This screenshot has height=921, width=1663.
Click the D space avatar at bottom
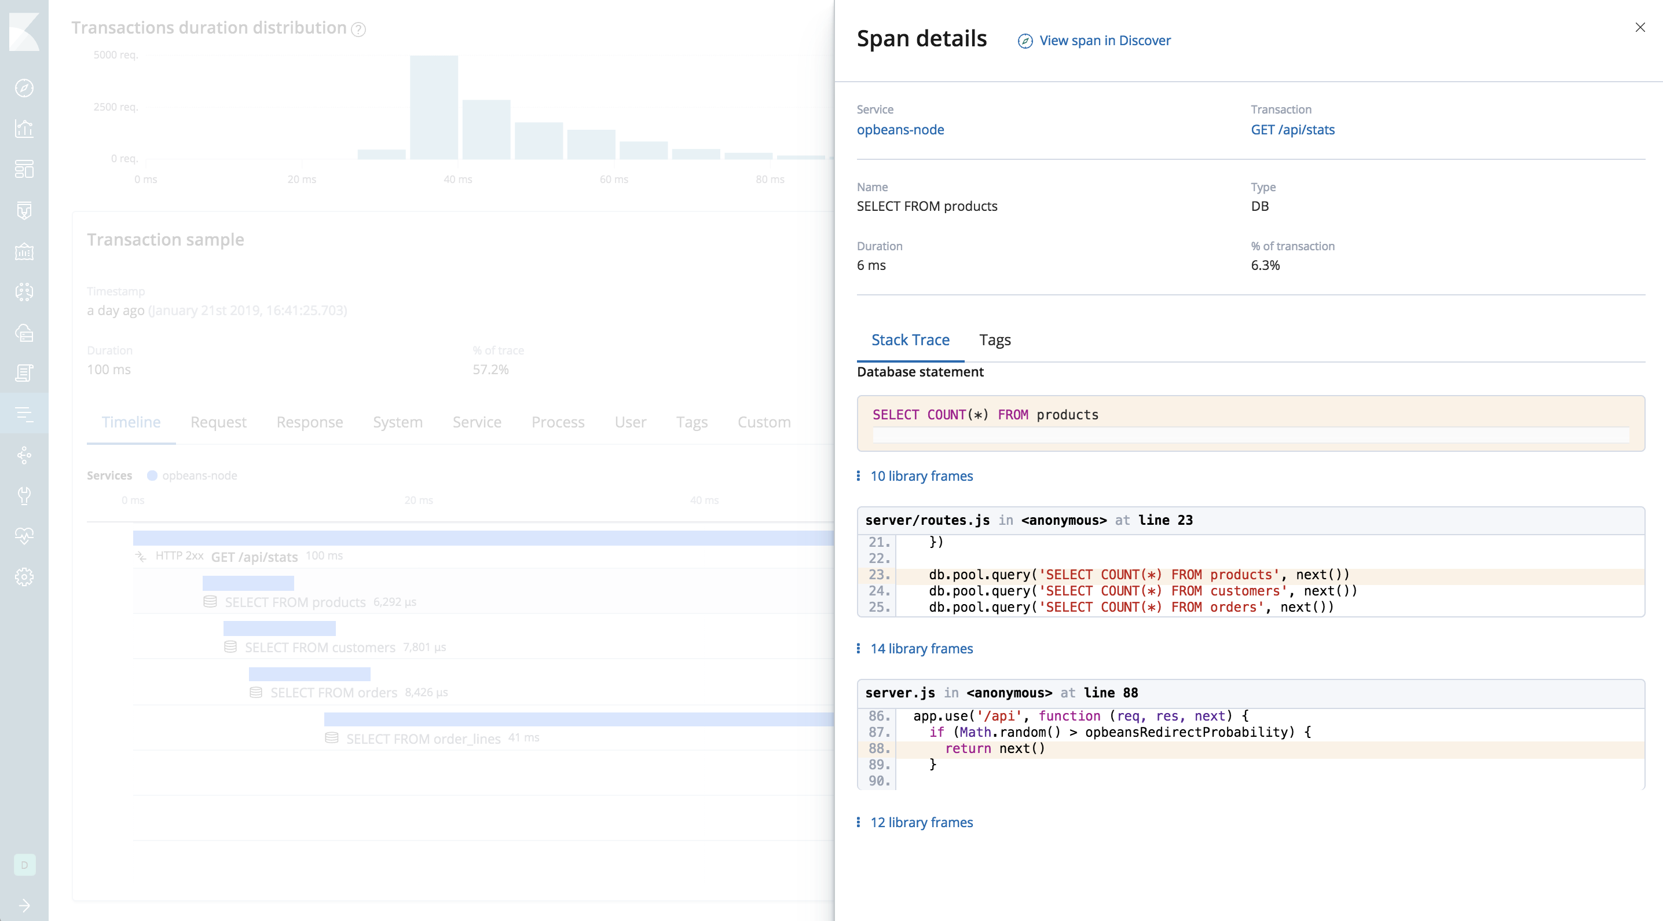[x=24, y=865]
